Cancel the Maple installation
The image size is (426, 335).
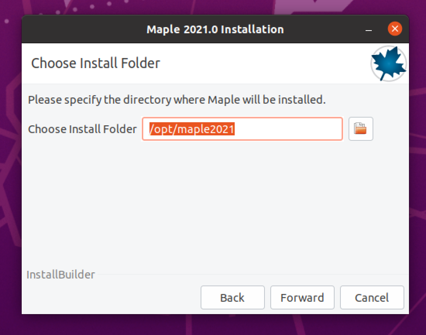point(372,297)
